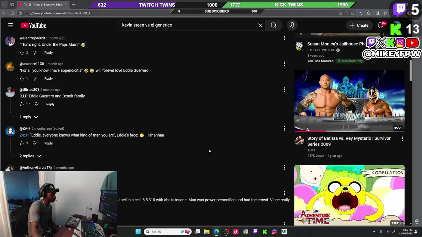Open the EXPLORE WITH US channel avatar
The width and height of the screenshot is (422, 237).
click(x=299, y=46)
